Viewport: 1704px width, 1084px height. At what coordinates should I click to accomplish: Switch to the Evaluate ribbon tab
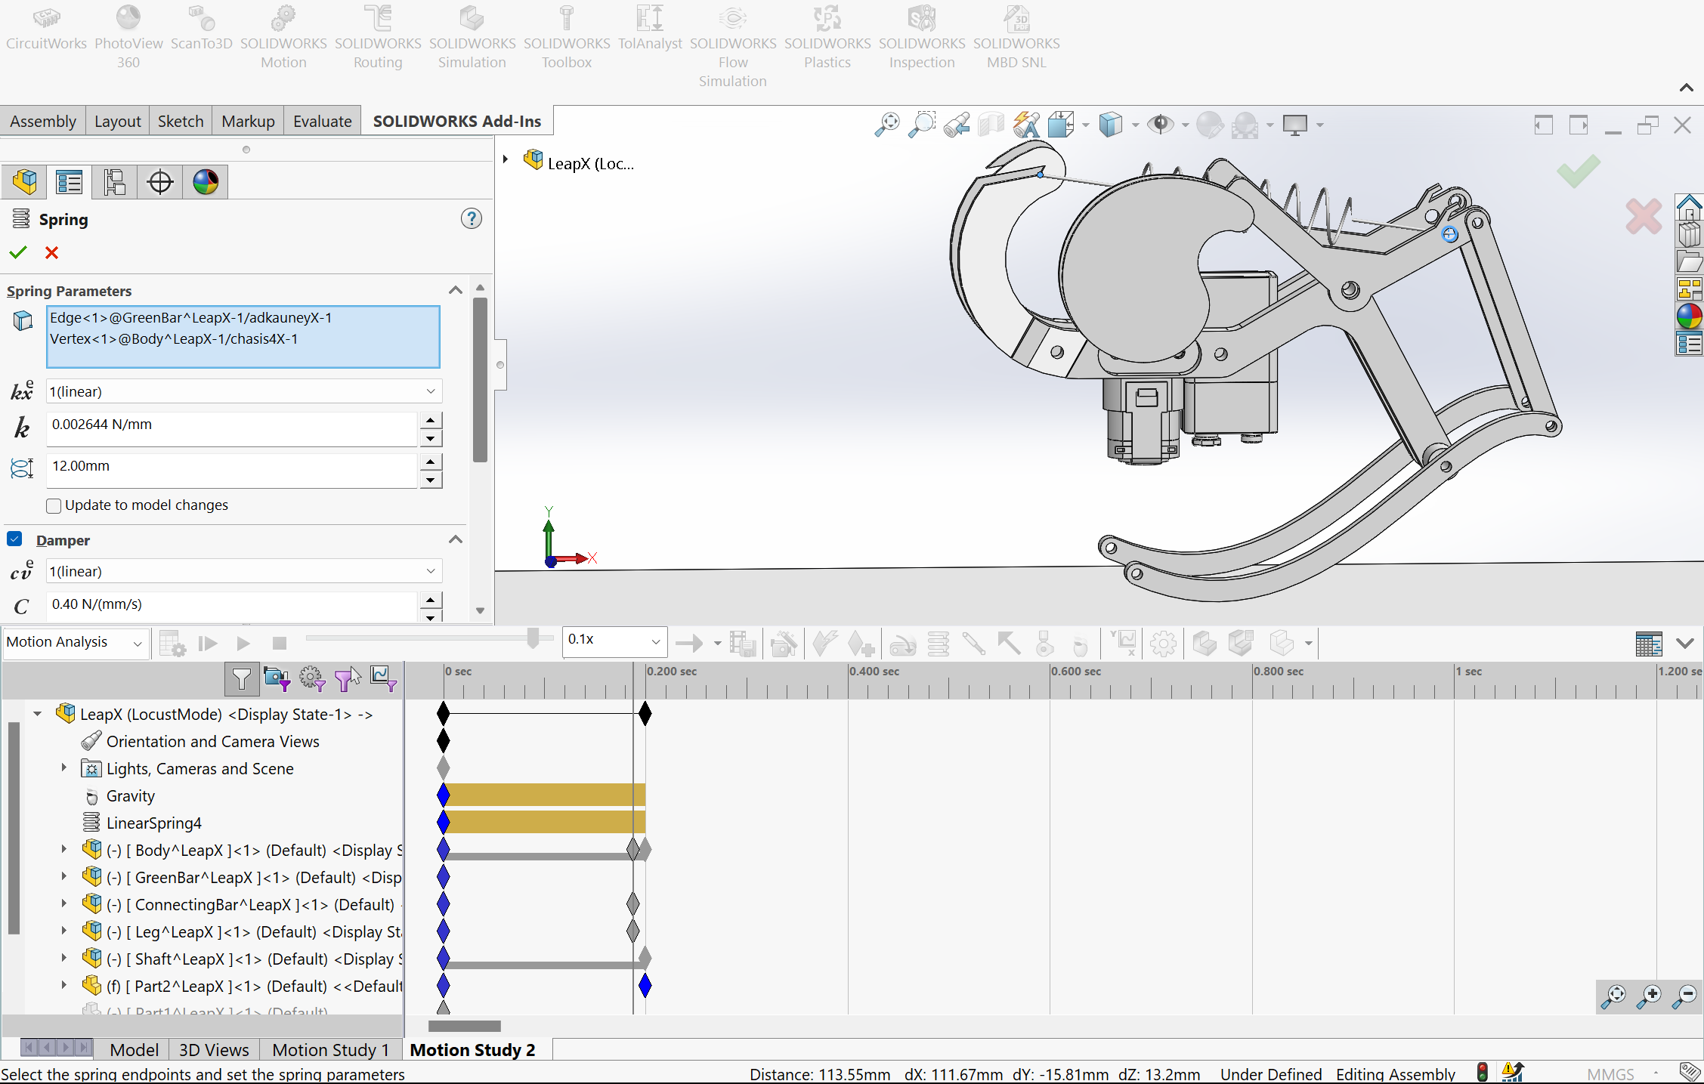click(322, 121)
